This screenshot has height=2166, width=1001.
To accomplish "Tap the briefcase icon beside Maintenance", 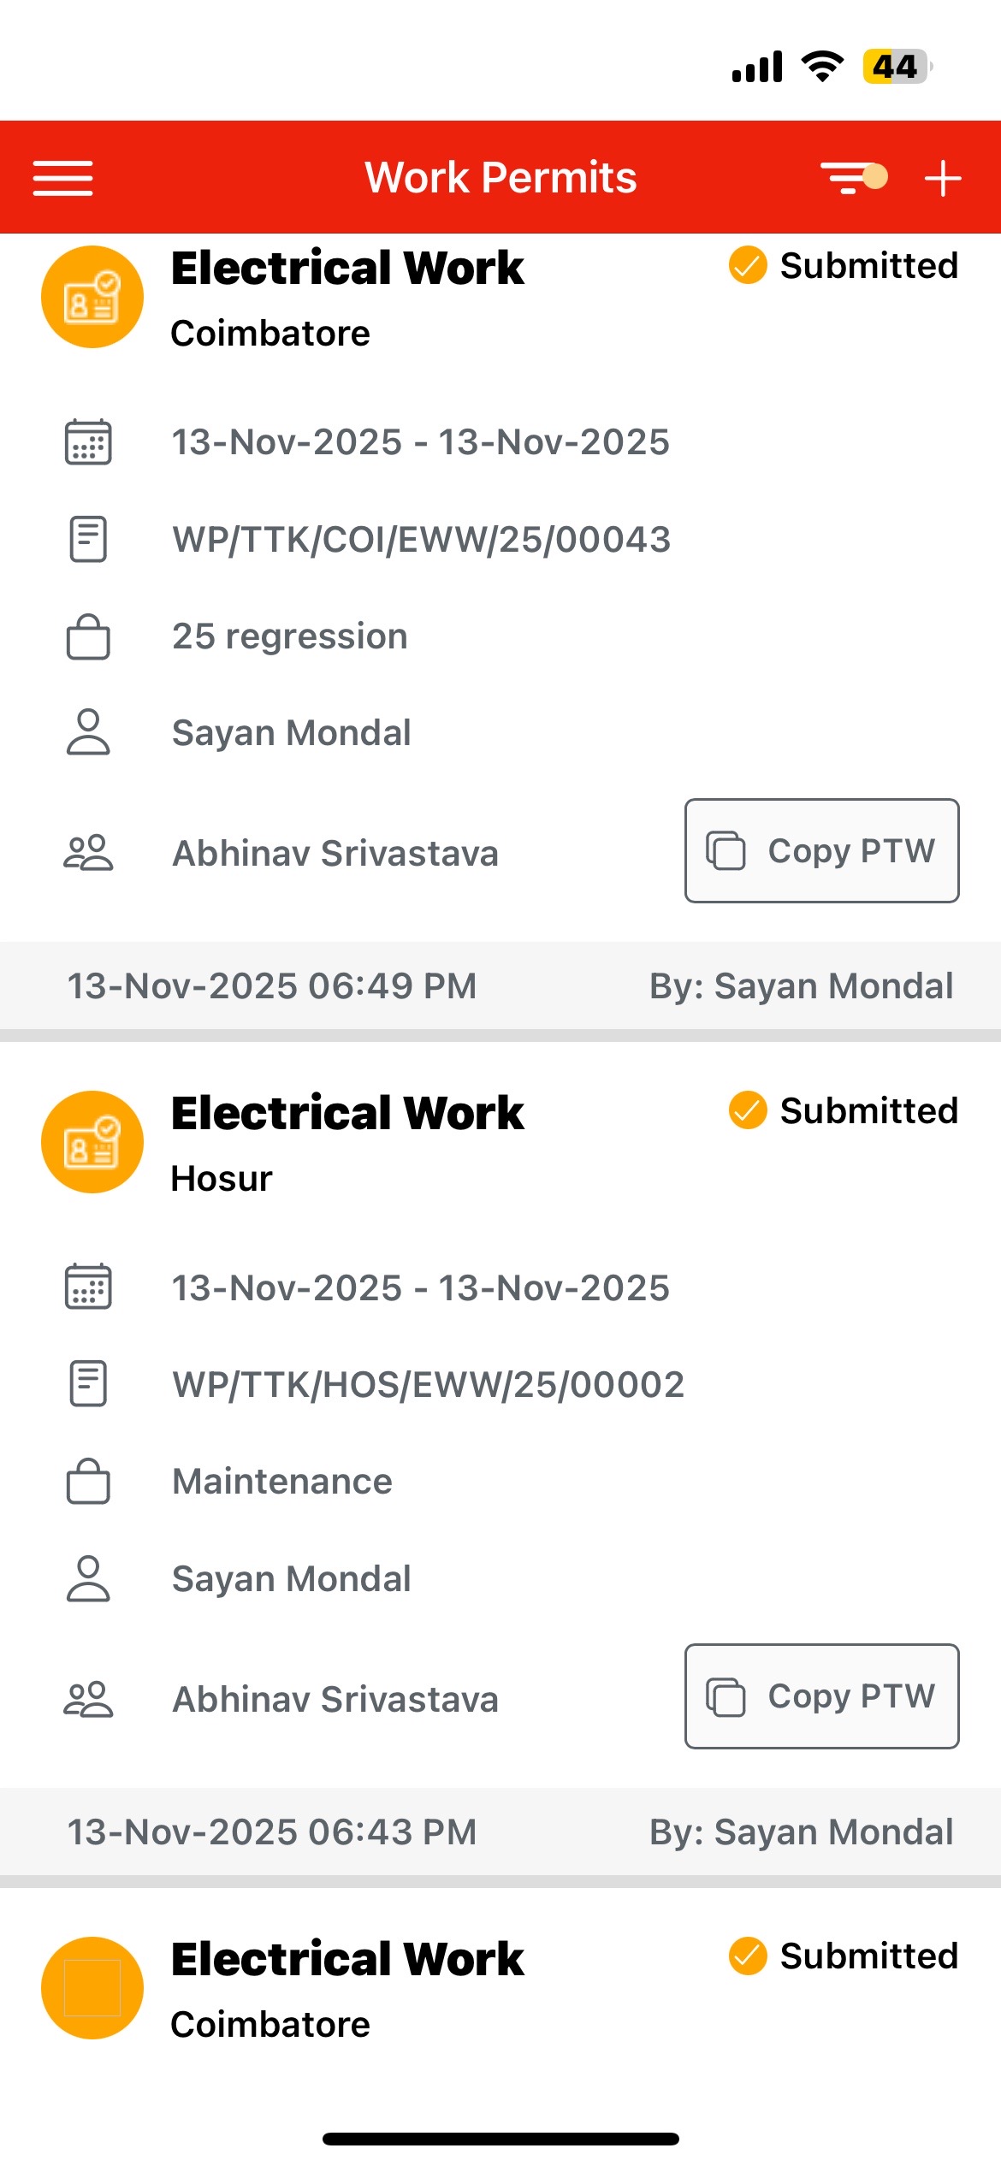I will click(x=88, y=1481).
